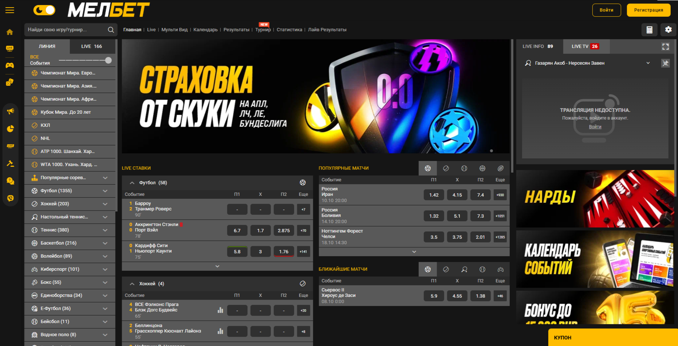Open settings gear icon

[668, 29]
